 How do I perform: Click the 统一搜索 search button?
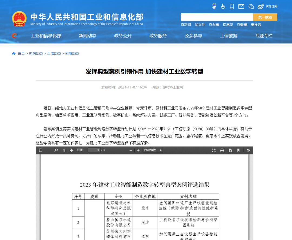click(265, 17)
